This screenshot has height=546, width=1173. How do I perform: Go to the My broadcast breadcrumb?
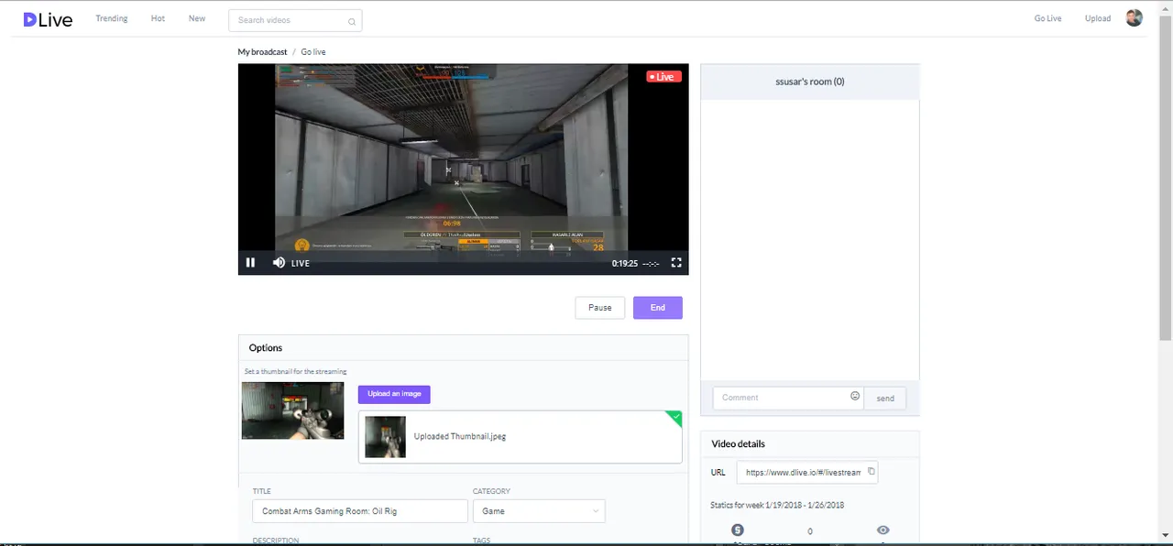262,52
